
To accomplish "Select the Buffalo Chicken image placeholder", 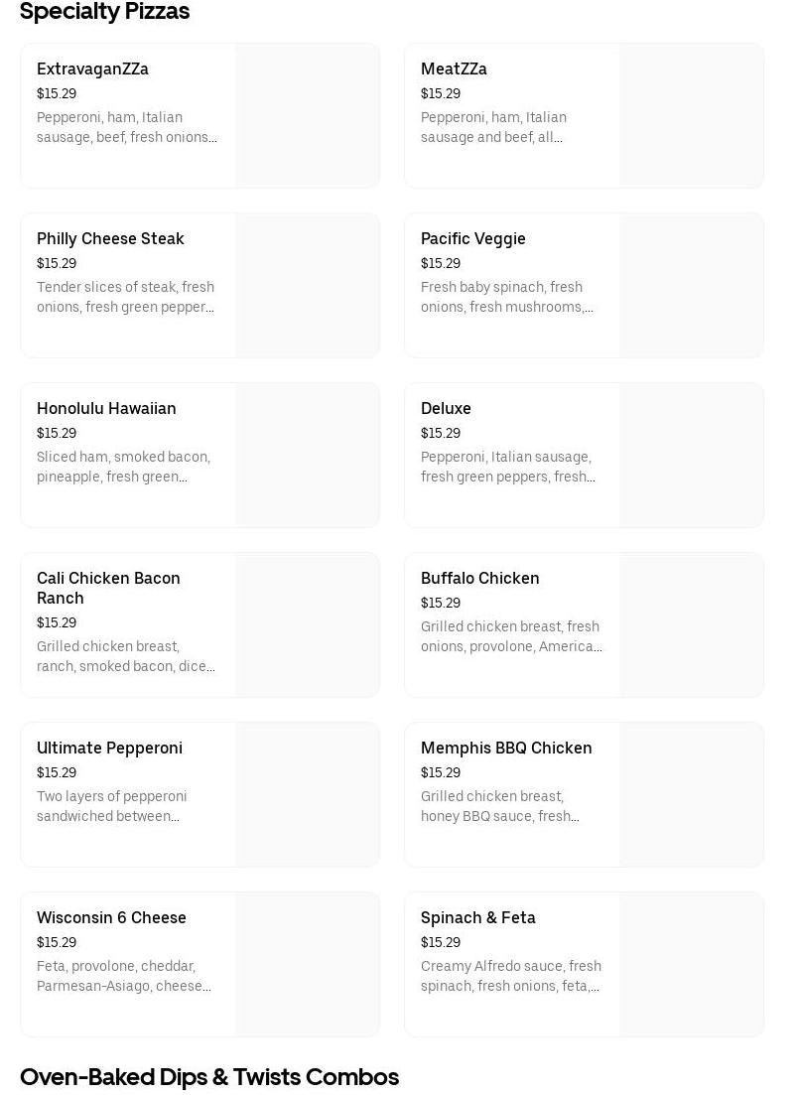I will 691,625.
